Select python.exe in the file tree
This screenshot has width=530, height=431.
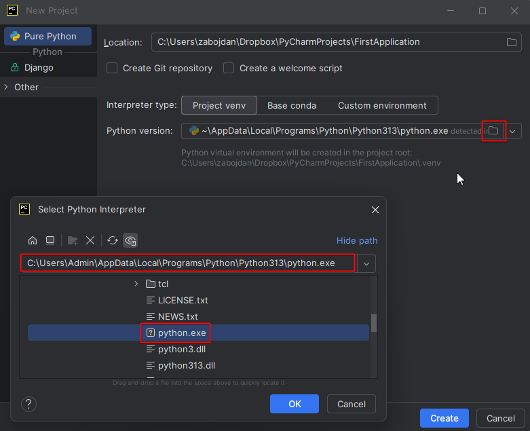199,333
